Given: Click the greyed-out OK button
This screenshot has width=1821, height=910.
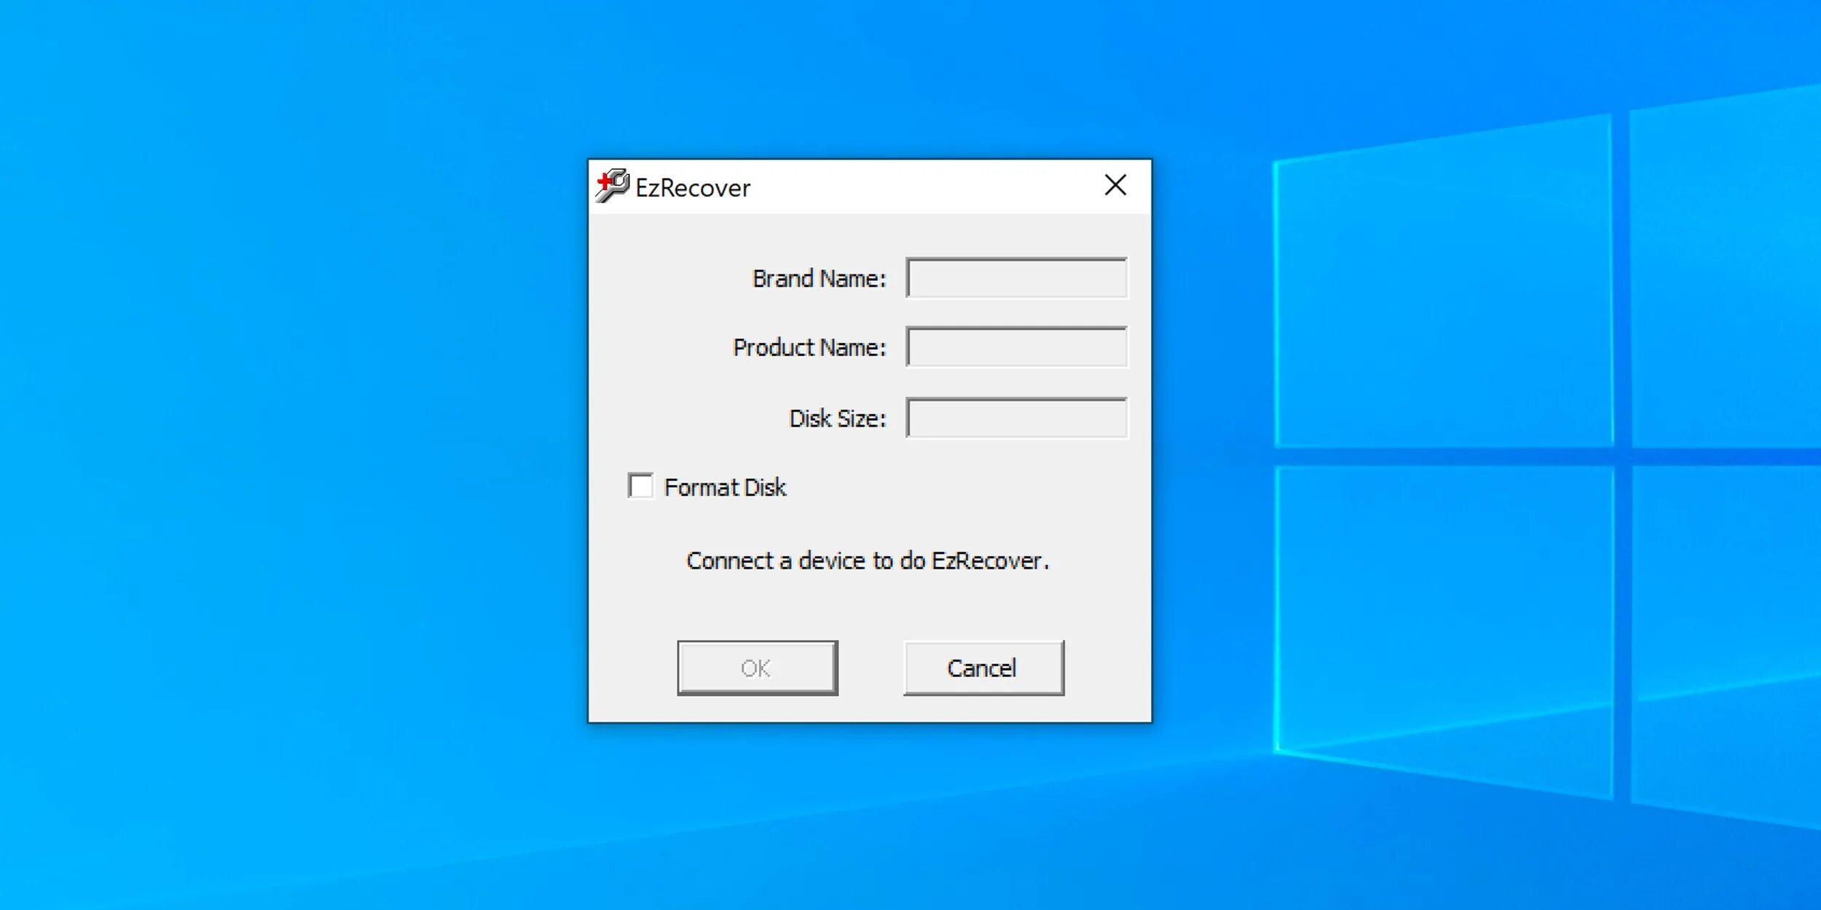Looking at the screenshot, I should (757, 668).
